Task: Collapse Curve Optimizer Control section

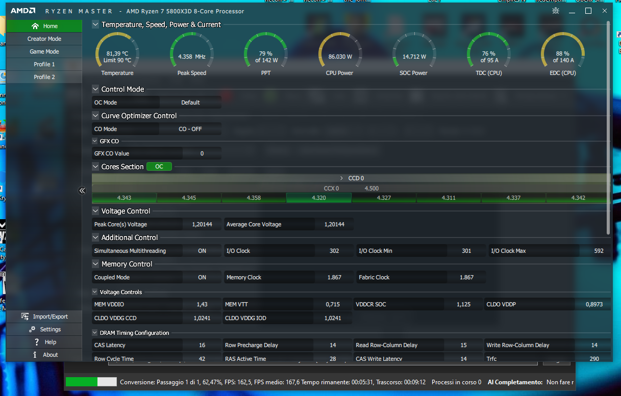Action: point(95,116)
